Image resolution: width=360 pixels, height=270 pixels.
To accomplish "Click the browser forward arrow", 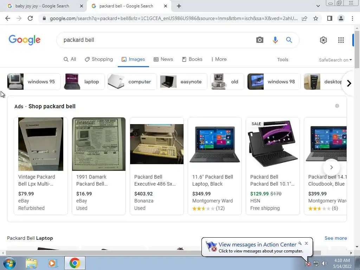I will [x=19, y=18].
